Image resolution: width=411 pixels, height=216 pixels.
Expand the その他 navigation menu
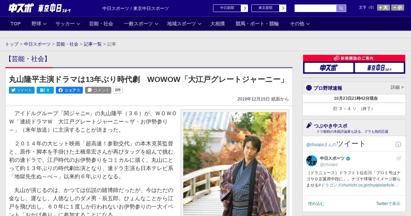tap(300, 24)
